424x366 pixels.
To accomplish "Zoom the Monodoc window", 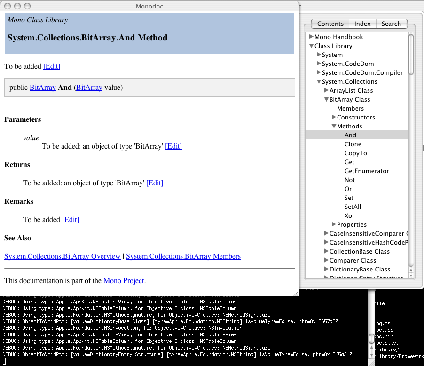I will tap(27, 6).
